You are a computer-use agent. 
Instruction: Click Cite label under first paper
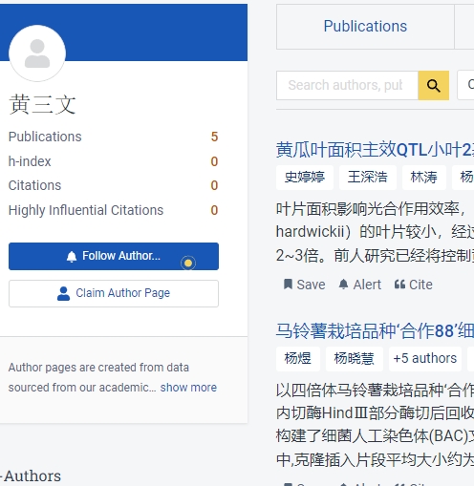tap(420, 285)
